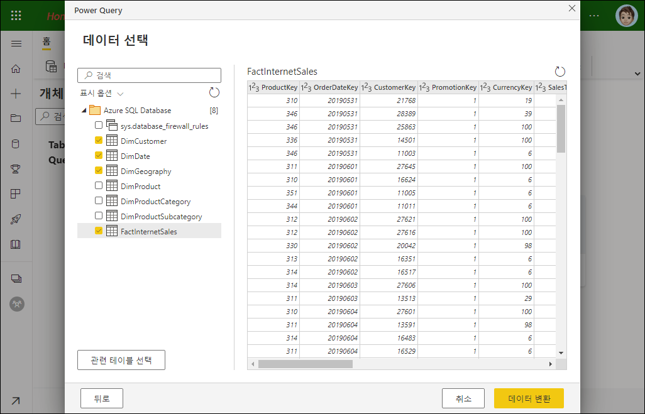Refresh the navigator table list
The image size is (645, 414).
point(214,92)
